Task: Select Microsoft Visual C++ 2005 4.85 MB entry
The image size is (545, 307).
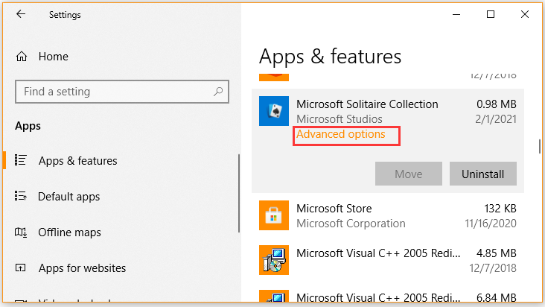Action: tap(388, 260)
